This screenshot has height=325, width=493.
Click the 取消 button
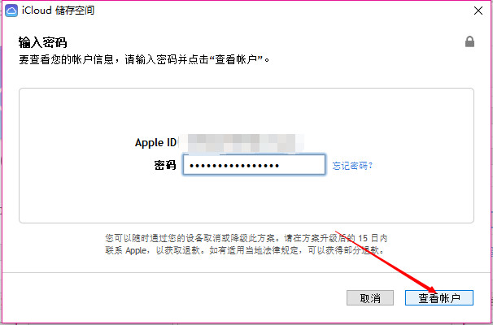370,297
